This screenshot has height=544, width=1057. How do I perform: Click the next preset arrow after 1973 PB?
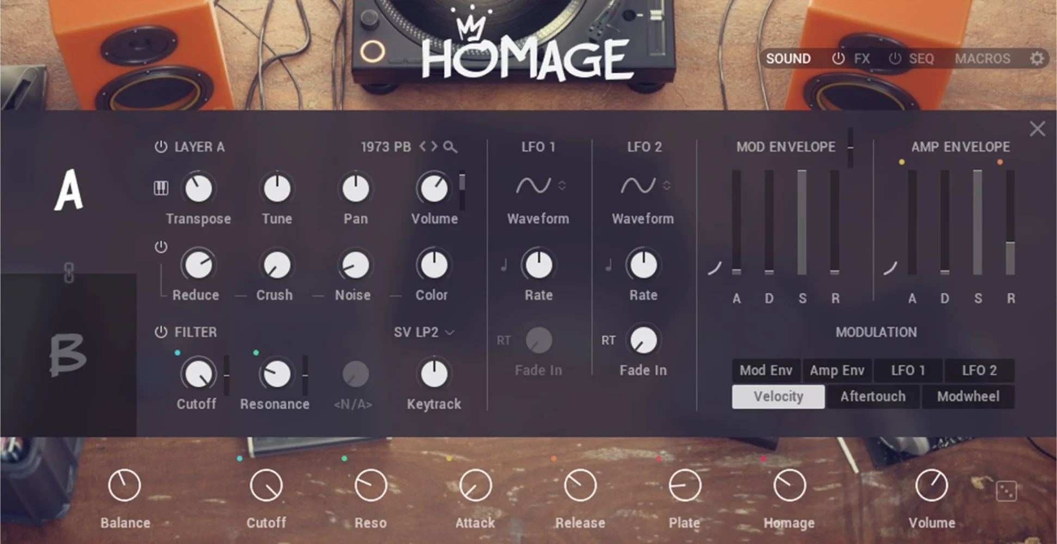coord(435,146)
